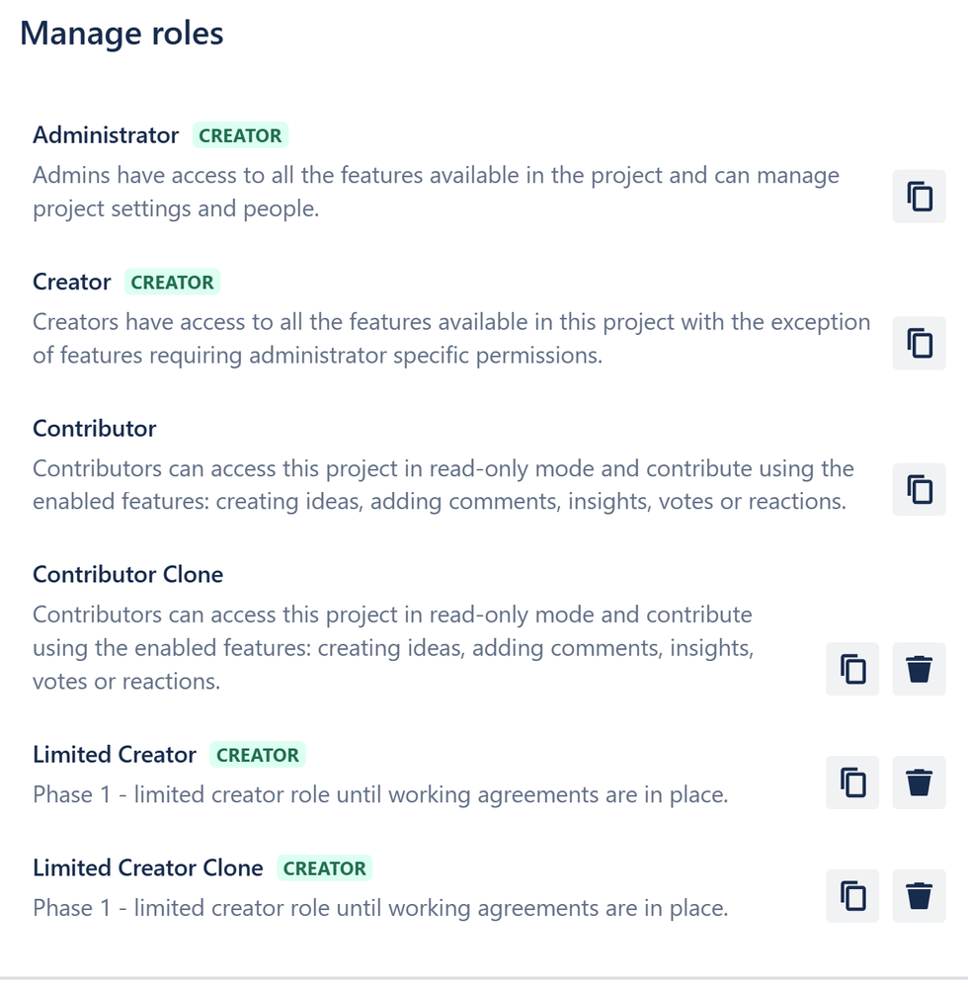Duplicate the Administrator role with copy icon
Image resolution: width=968 pixels, height=987 pixels.
click(x=919, y=197)
